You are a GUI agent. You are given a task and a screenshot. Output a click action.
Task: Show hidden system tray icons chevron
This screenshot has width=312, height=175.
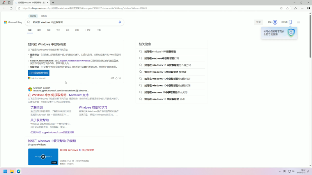[280, 171]
